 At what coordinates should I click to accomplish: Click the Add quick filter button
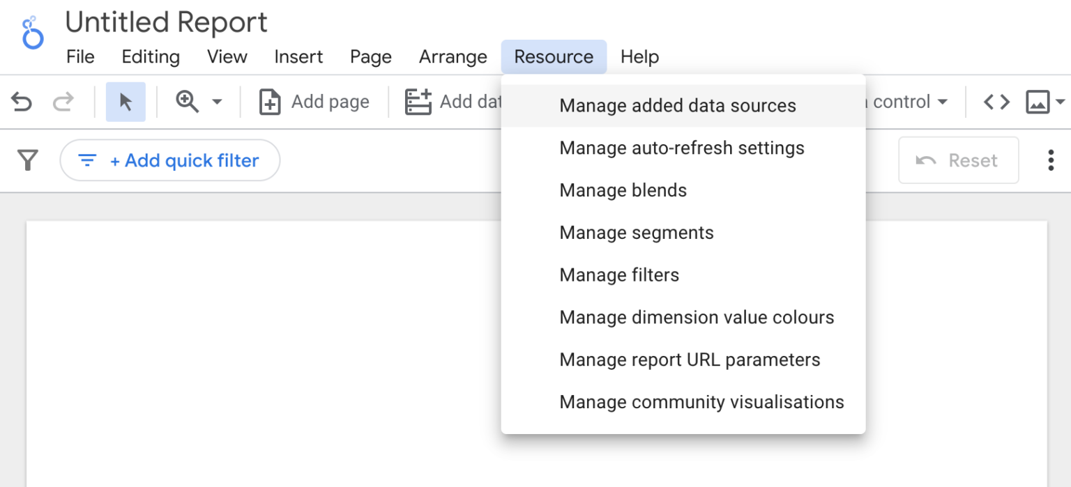pos(169,160)
